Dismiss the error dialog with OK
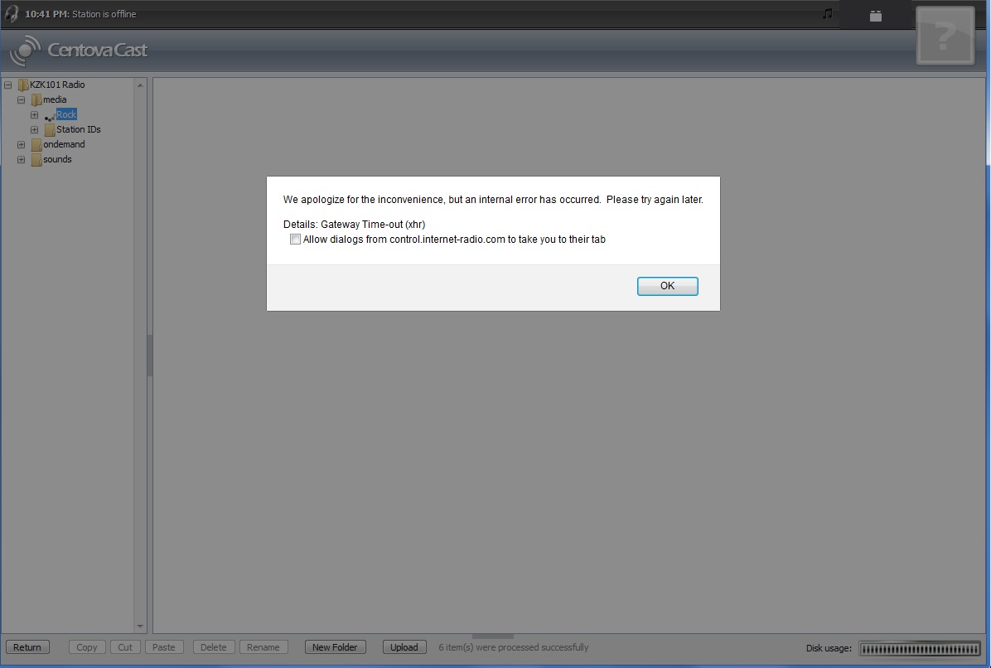991x668 pixels. tap(667, 285)
